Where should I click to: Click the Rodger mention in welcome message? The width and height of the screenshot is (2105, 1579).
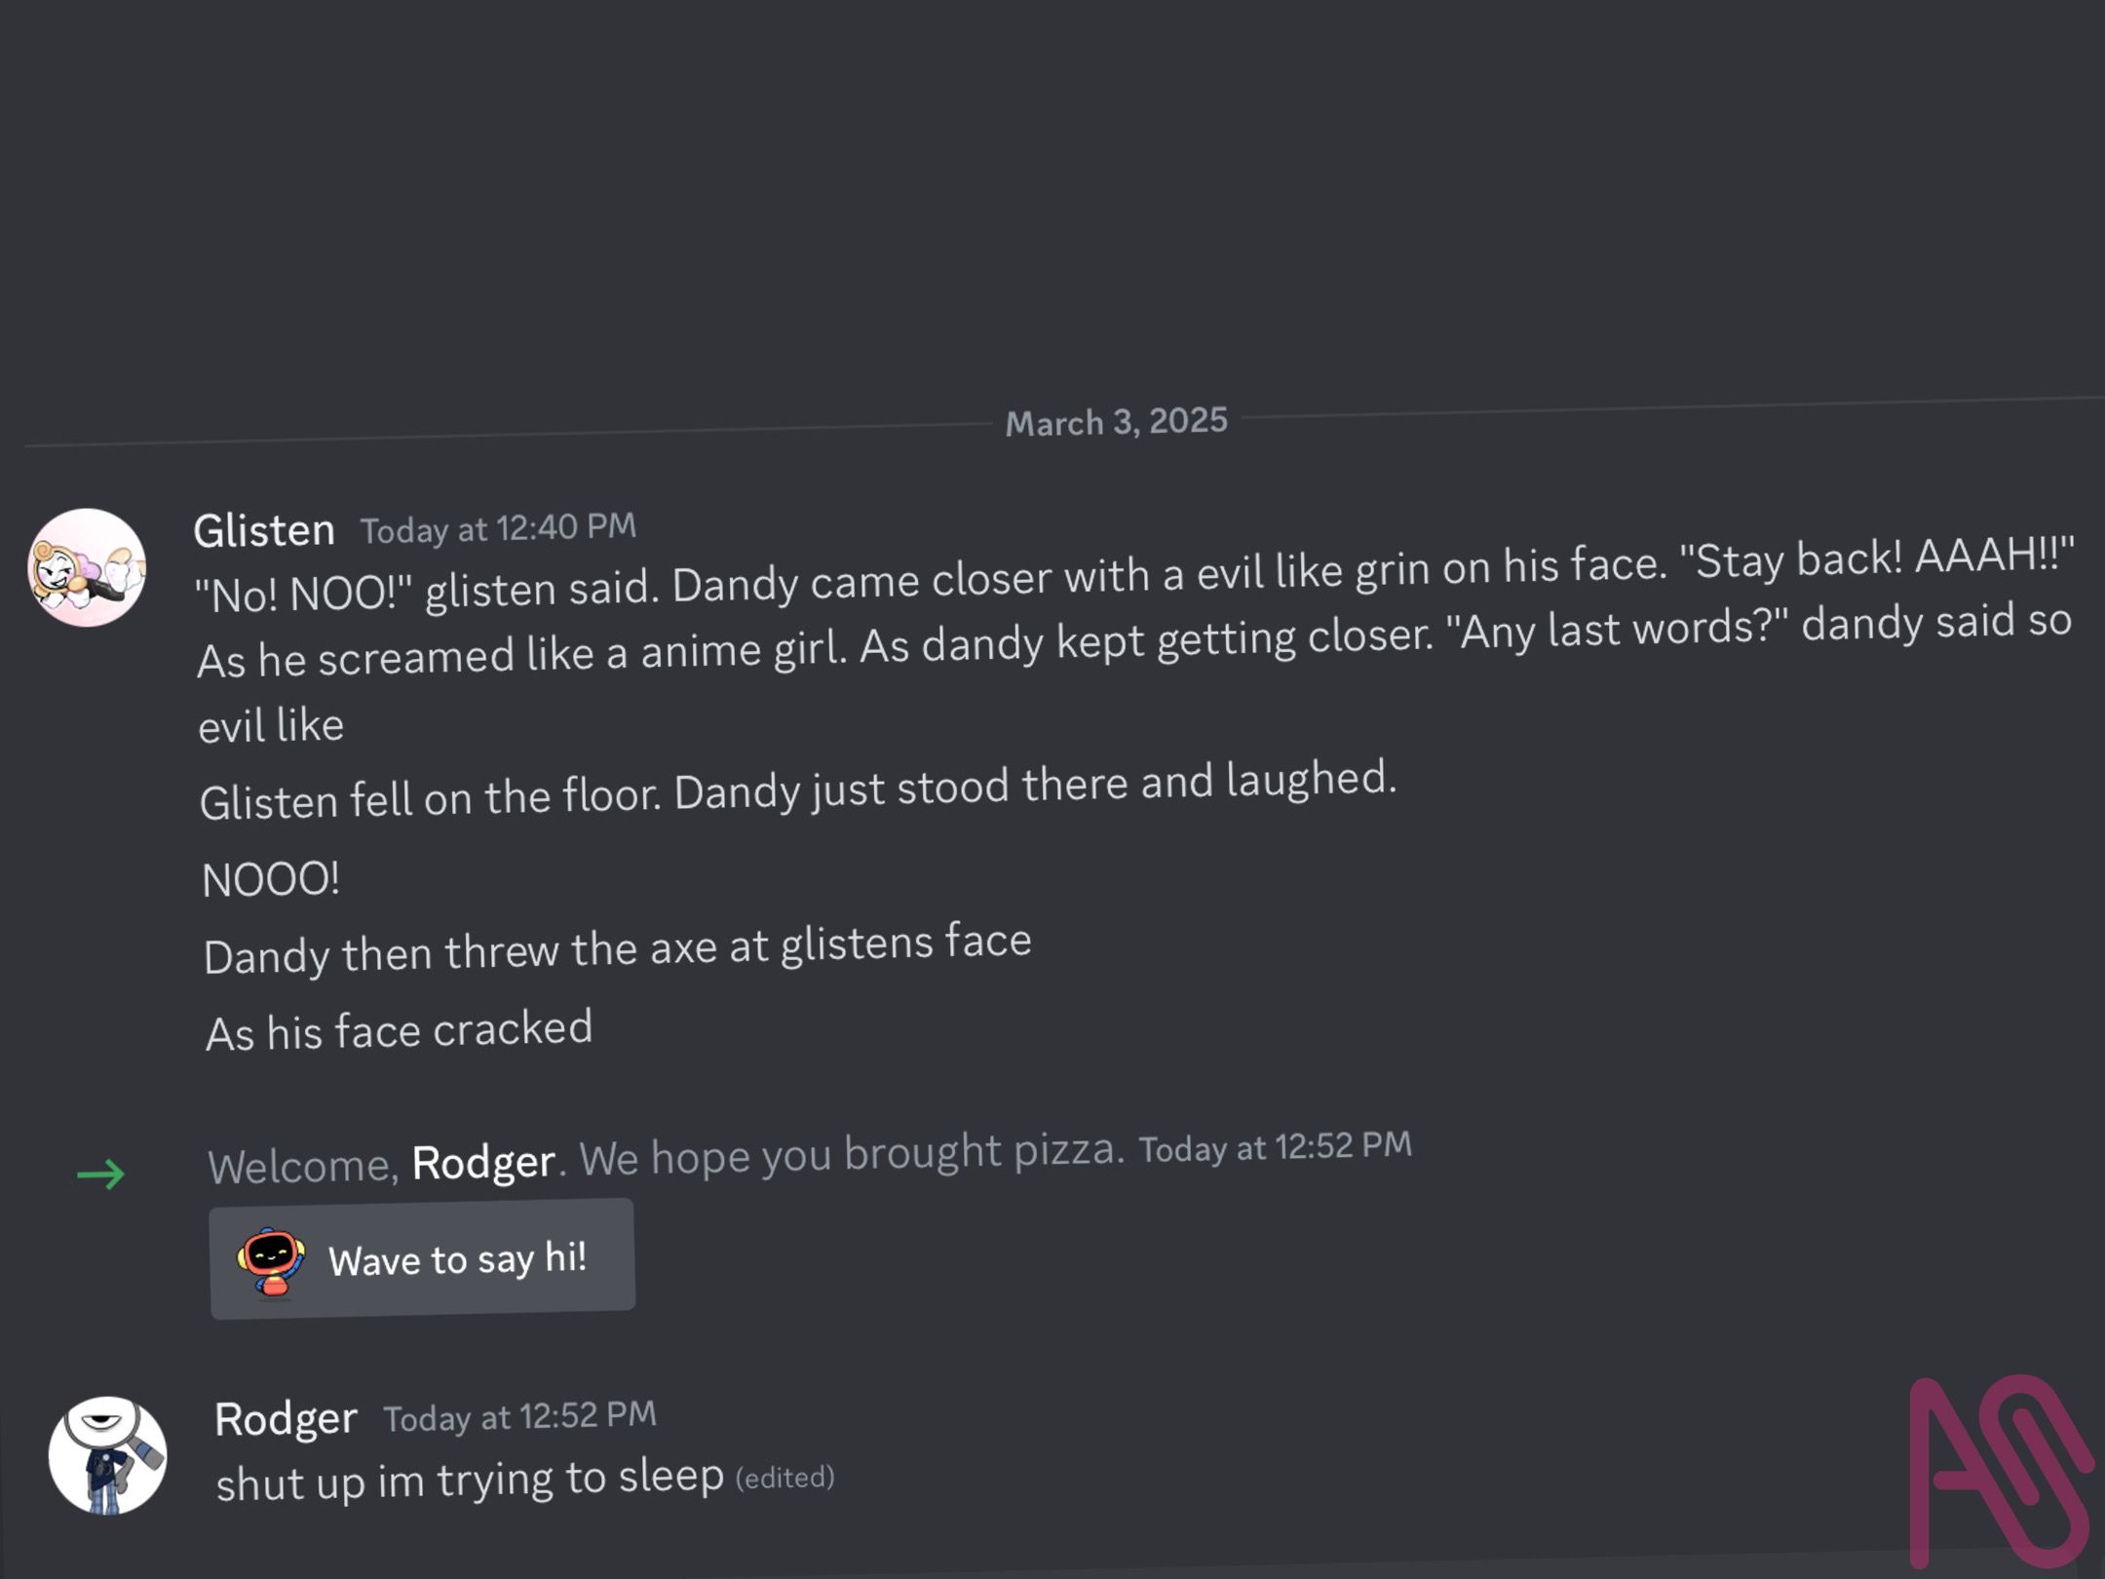coord(483,1163)
